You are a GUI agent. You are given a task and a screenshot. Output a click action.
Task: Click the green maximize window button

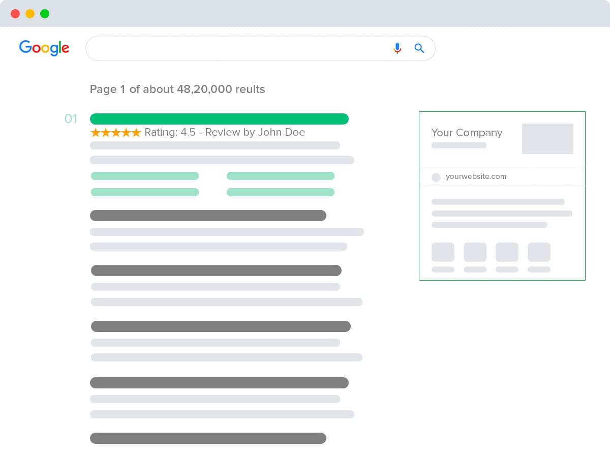[45, 14]
